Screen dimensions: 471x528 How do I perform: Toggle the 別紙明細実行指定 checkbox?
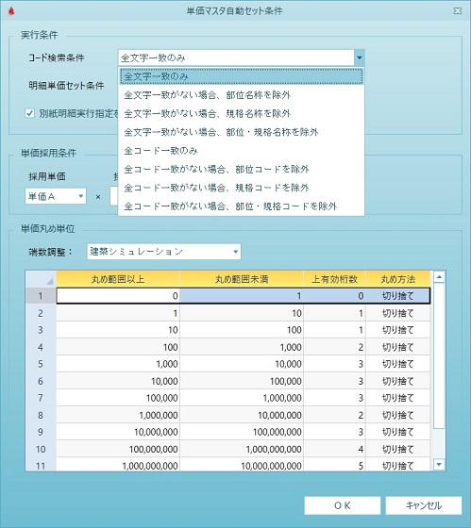point(29,113)
